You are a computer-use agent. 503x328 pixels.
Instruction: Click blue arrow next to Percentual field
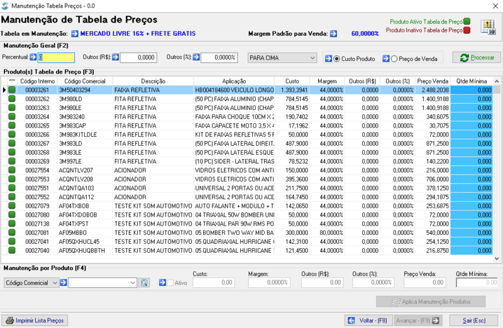point(33,57)
